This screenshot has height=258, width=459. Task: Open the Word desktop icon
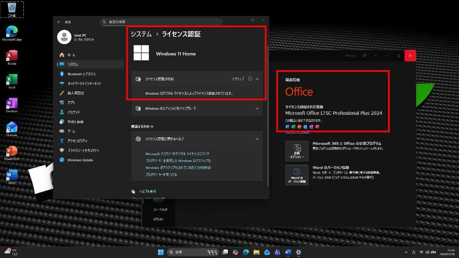tap(11, 174)
